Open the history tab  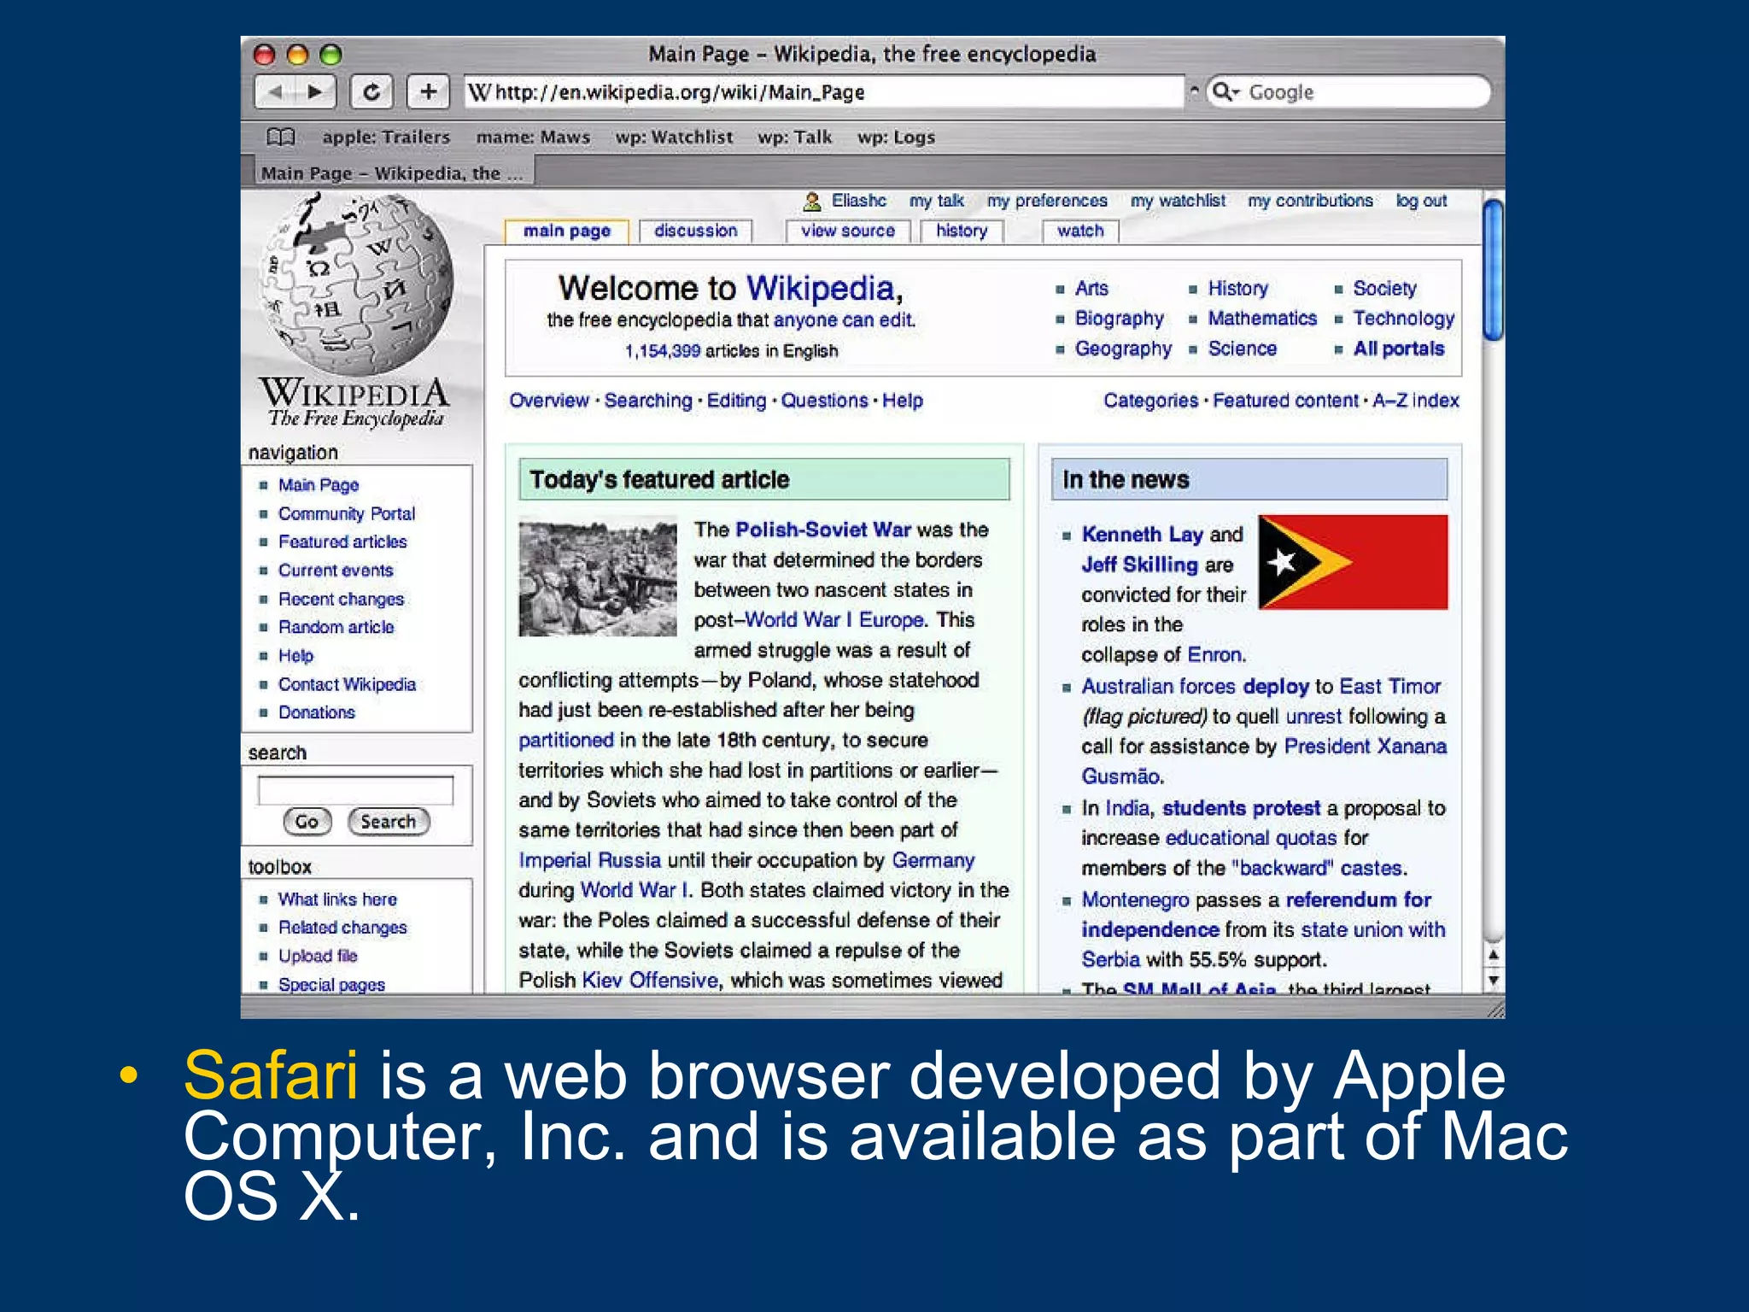pos(961,231)
